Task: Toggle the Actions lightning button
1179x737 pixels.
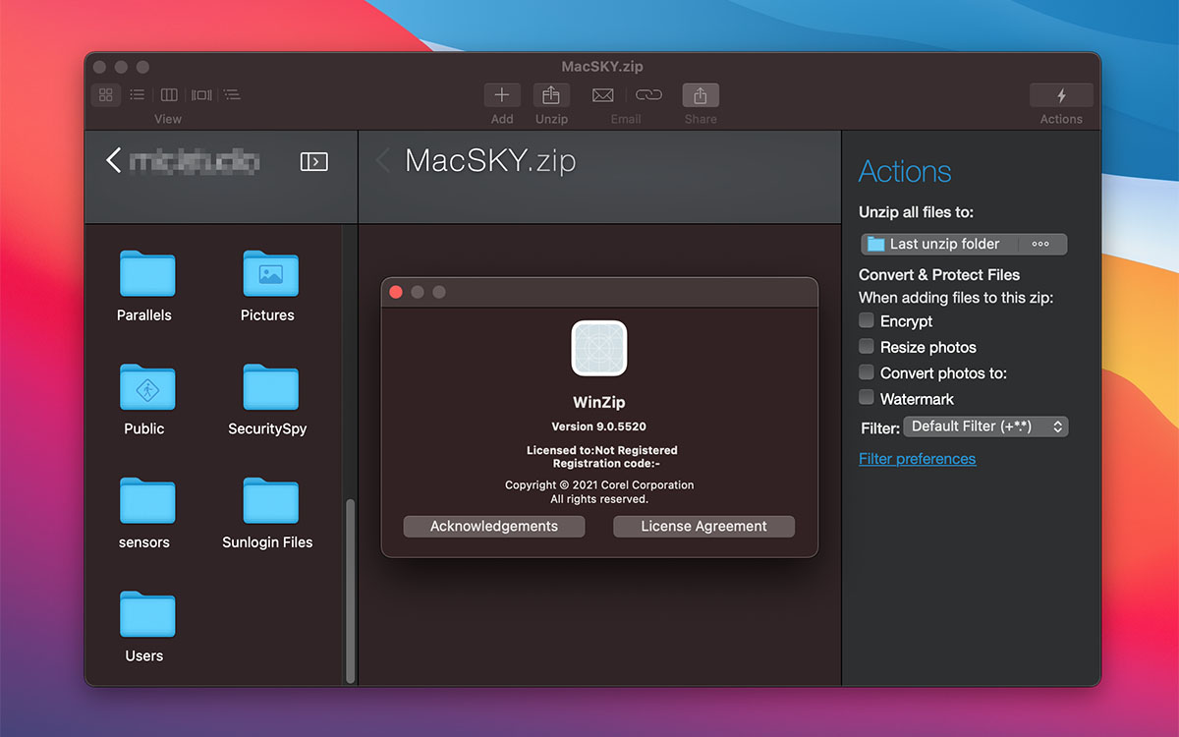Action: pyautogui.click(x=1061, y=95)
